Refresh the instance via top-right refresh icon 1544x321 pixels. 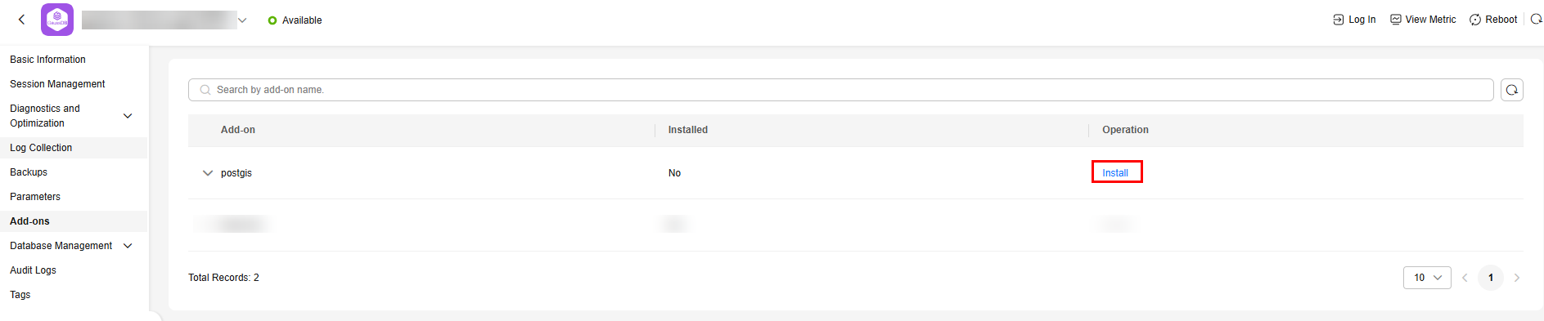(x=1536, y=20)
